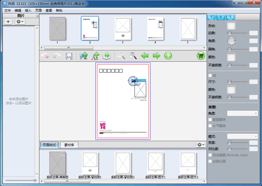
Task: Select page thumbnail 4 in the top strip
Action: click(x=155, y=29)
